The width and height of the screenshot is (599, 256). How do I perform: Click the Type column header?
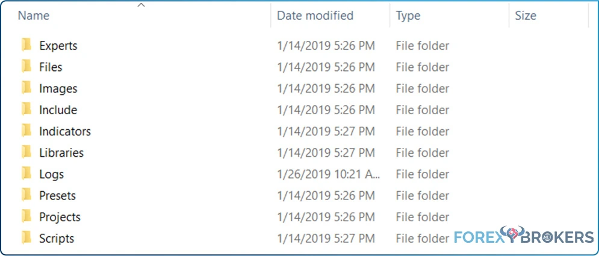[408, 16]
